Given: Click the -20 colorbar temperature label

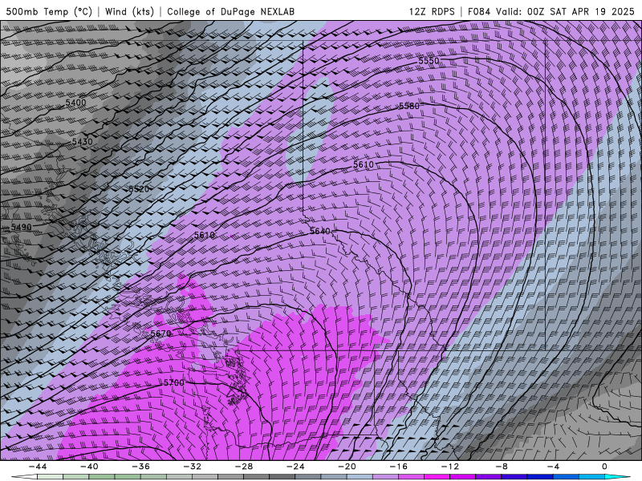Looking at the screenshot, I should tap(347, 467).
